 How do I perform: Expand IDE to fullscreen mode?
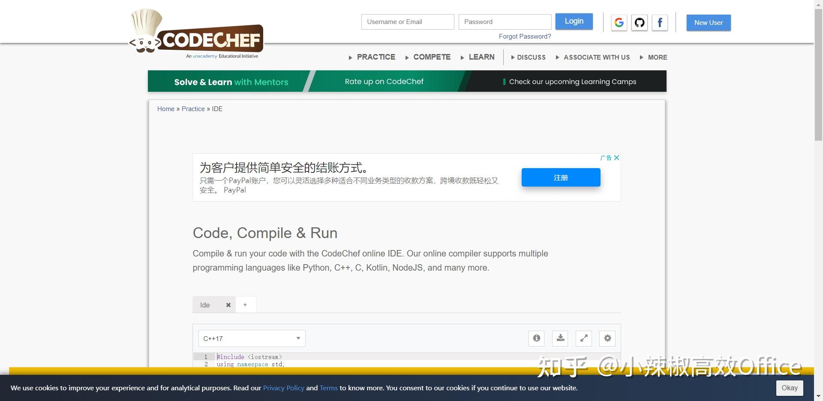click(583, 338)
